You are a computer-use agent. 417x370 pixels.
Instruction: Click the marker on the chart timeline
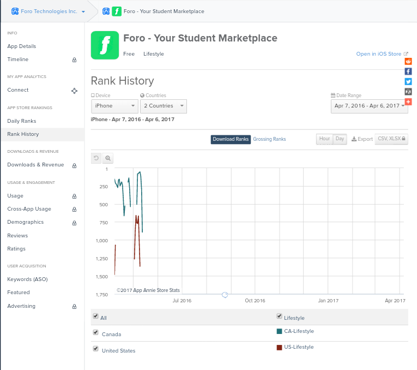tap(225, 295)
